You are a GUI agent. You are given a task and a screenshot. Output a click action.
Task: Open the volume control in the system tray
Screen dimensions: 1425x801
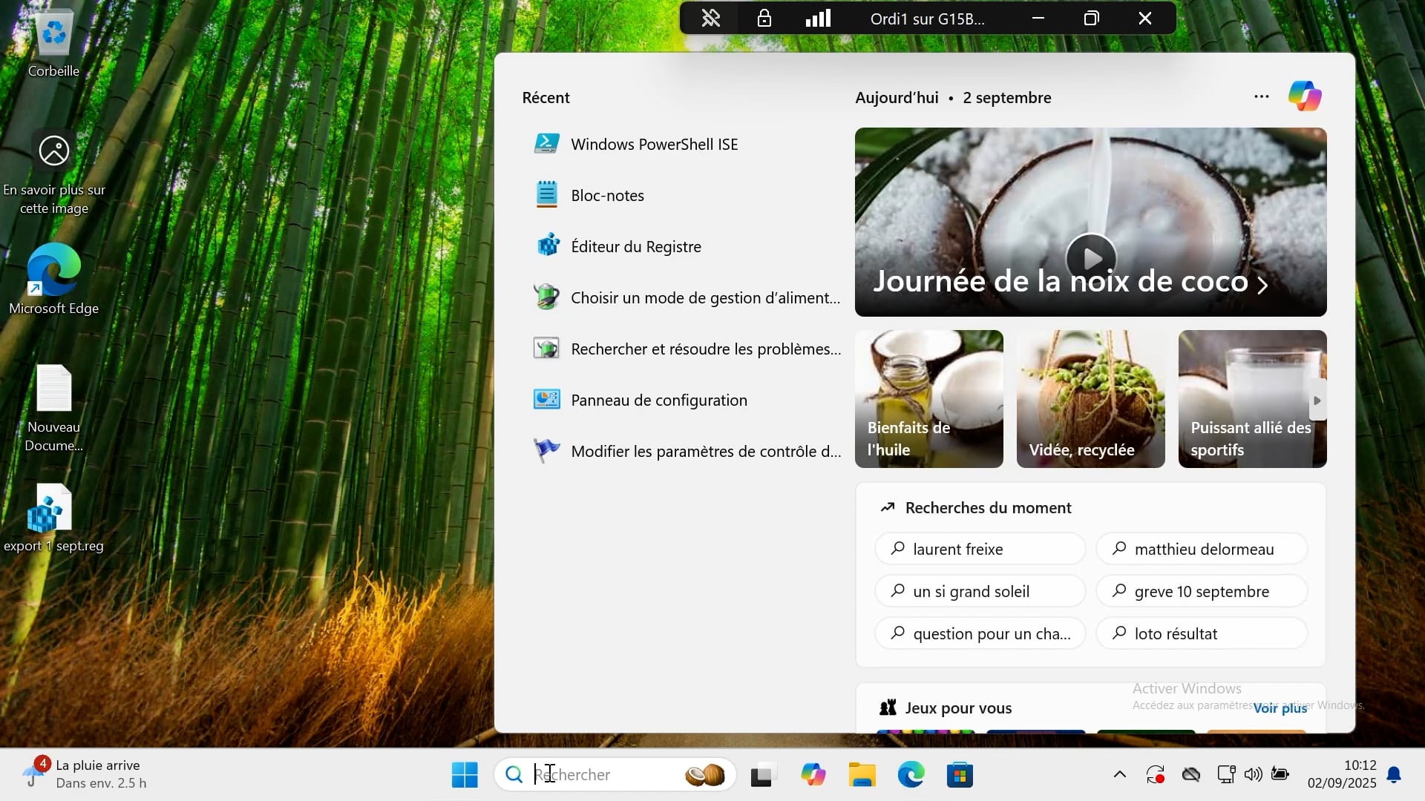pyautogui.click(x=1253, y=775)
